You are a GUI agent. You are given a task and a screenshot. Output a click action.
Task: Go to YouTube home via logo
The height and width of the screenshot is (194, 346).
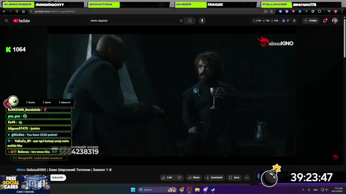click(x=21, y=21)
